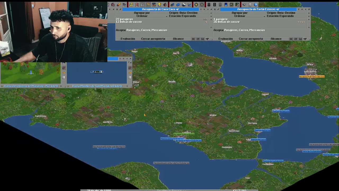Click Aeropuerto de San Francisco map label
Image resolution: width=339 pixels, height=191 pixels.
click(x=312, y=76)
